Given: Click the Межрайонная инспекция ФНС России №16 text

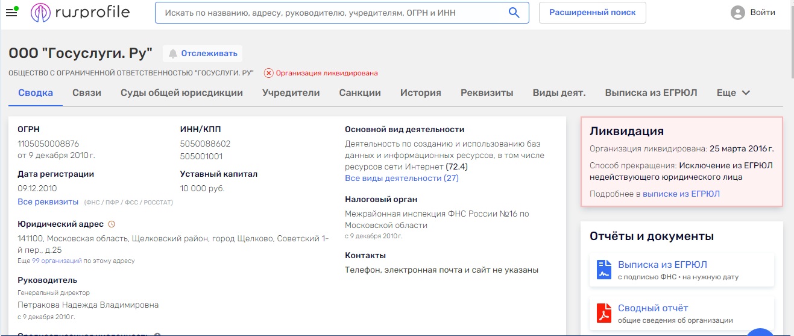Looking at the screenshot, I should coord(436,220).
